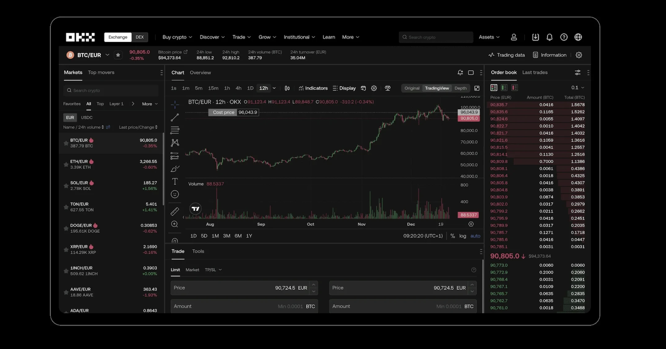Open the notifications bell
The height and width of the screenshot is (349, 666).
pyautogui.click(x=549, y=37)
